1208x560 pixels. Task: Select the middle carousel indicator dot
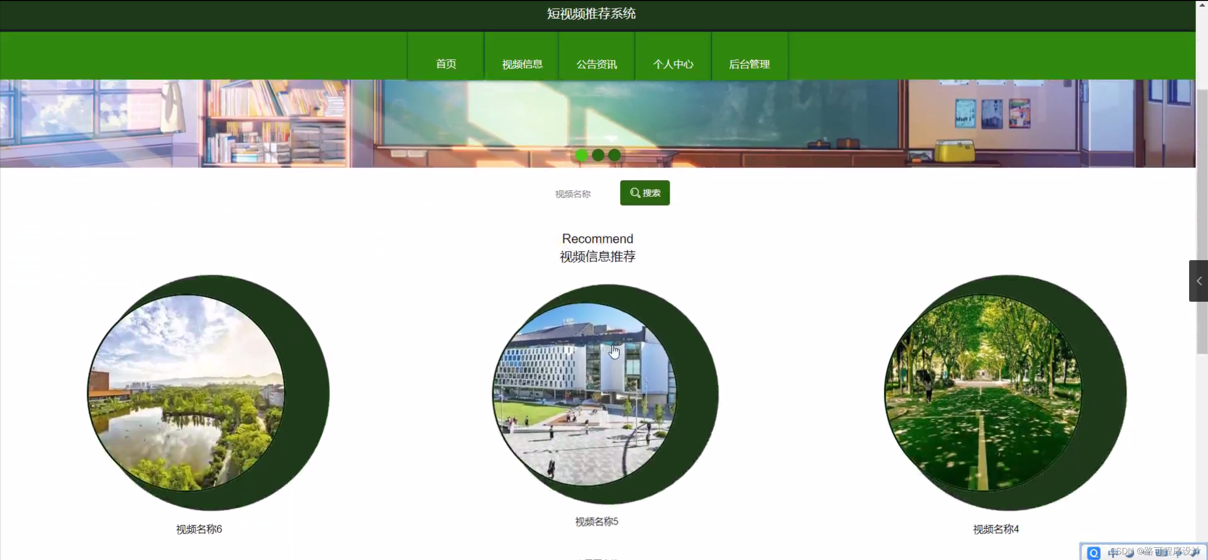598,155
